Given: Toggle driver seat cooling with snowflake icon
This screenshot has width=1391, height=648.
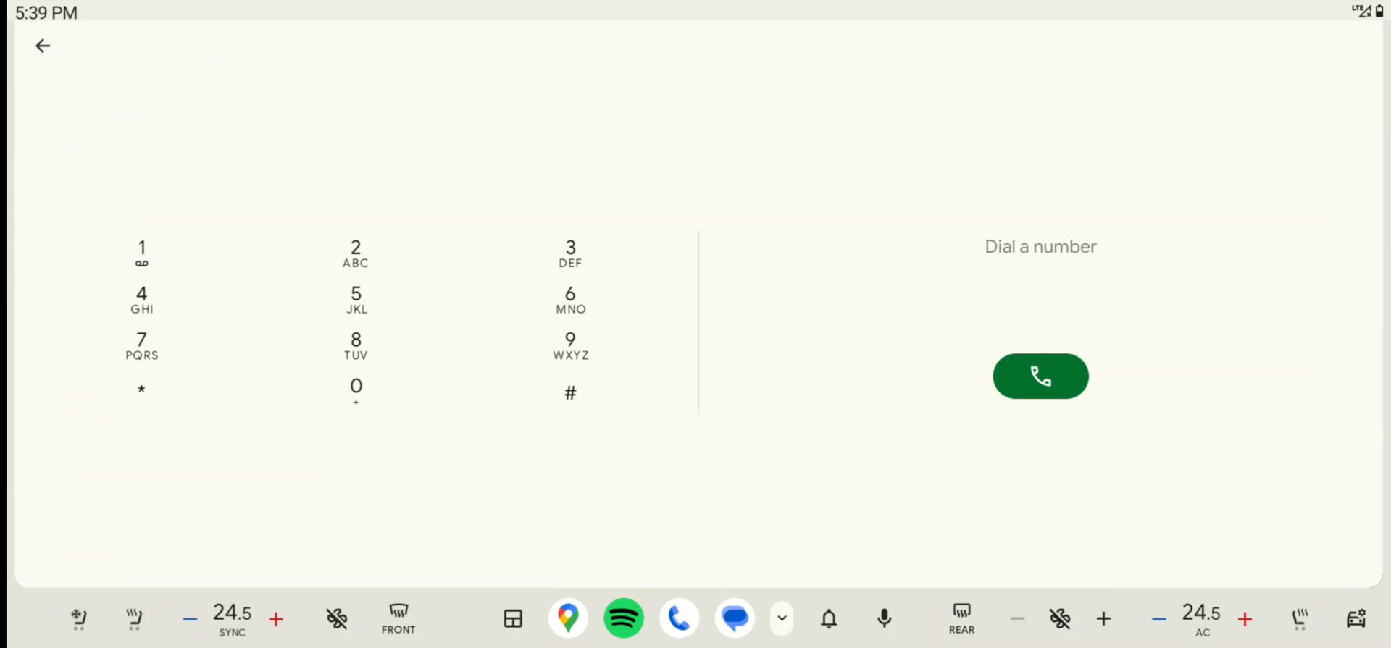Looking at the screenshot, I should (78, 619).
